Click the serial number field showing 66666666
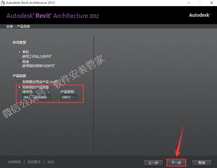This screenshot has width=217, height=168. tap(42, 97)
